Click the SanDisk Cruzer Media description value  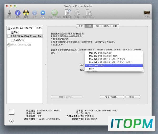click(x=49, y=111)
